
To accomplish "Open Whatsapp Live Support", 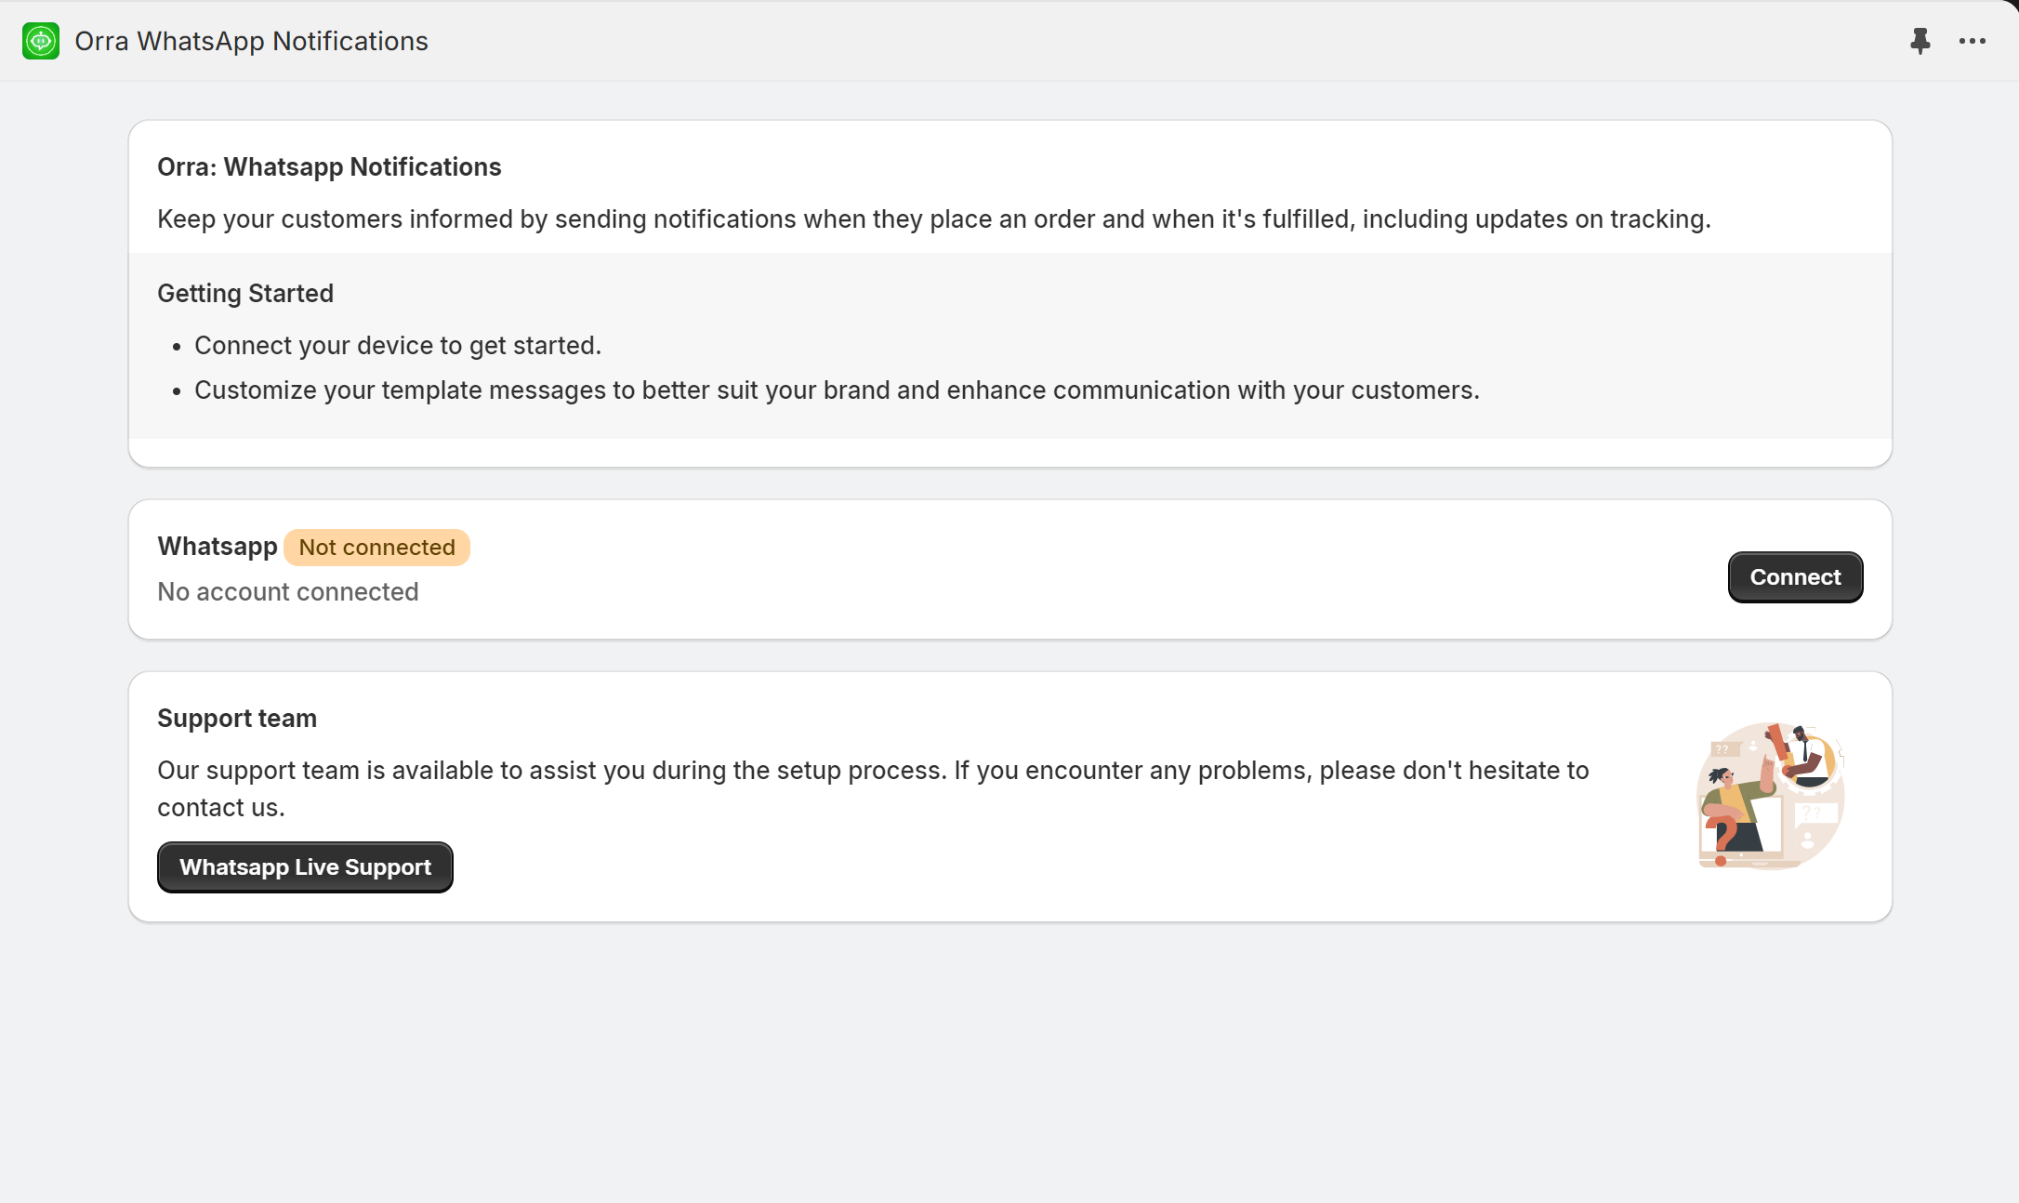I will (305, 867).
